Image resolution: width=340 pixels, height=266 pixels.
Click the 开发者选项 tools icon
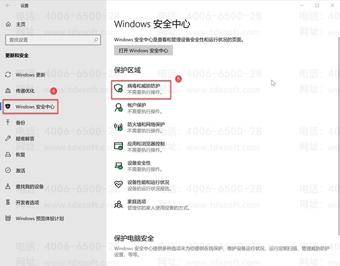[x=8, y=202]
